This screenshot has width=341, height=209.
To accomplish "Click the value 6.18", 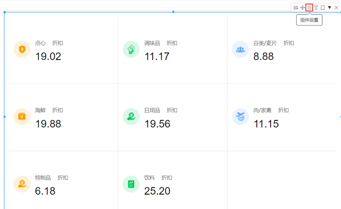I will (x=45, y=191).
